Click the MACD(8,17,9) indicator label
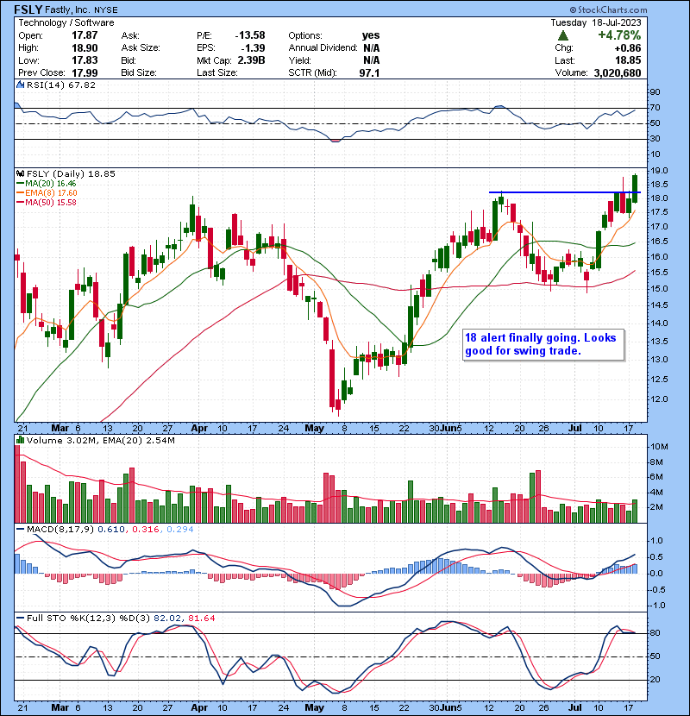The width and height of the screenshot is (690, 716). click(52, 529)
